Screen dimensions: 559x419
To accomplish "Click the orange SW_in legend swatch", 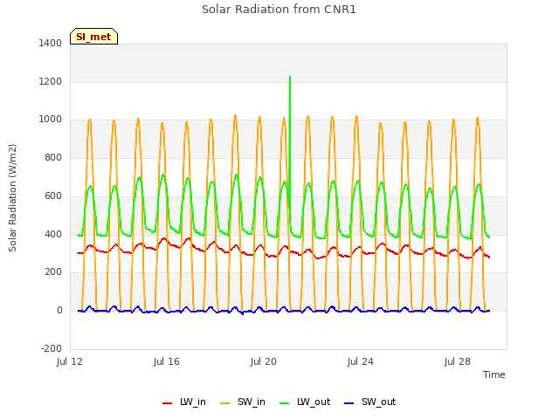I will pos(225,403).
